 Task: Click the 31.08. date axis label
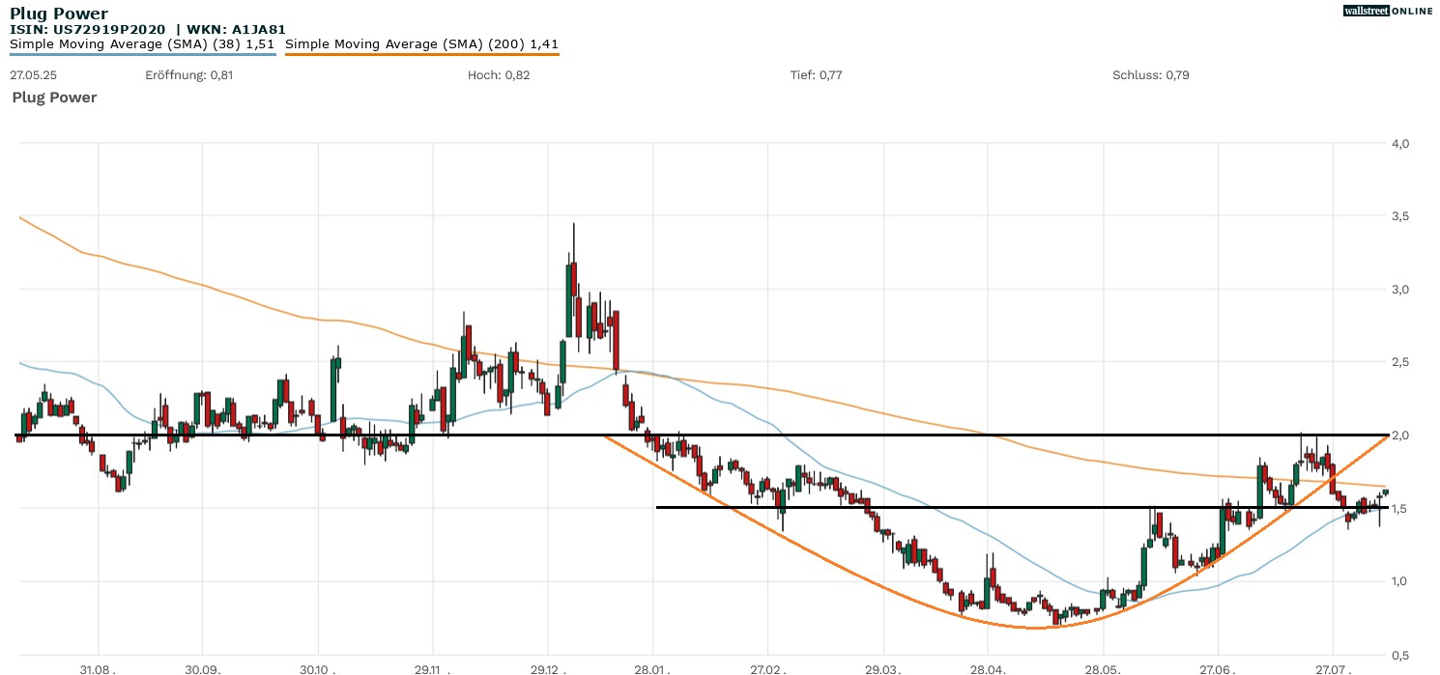(x=98, y=667)
